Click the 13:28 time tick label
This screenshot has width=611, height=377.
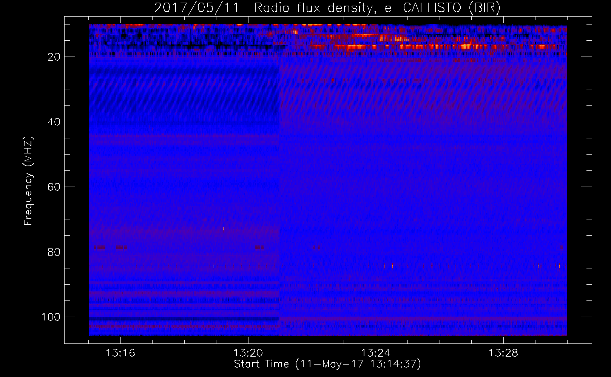tap(503, 353)
